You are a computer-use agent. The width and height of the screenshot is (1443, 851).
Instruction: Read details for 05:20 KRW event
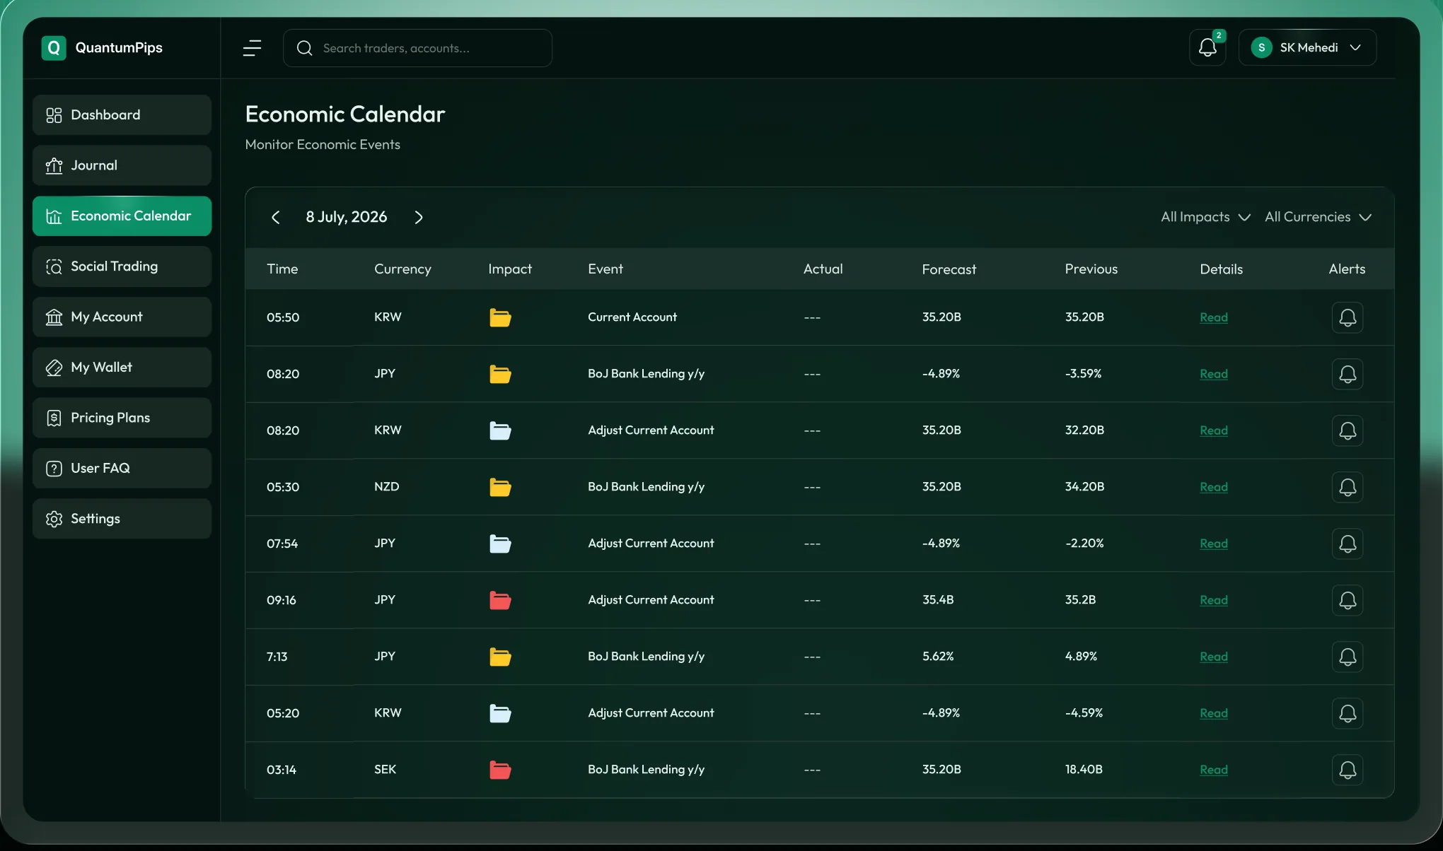point(1213,713)
